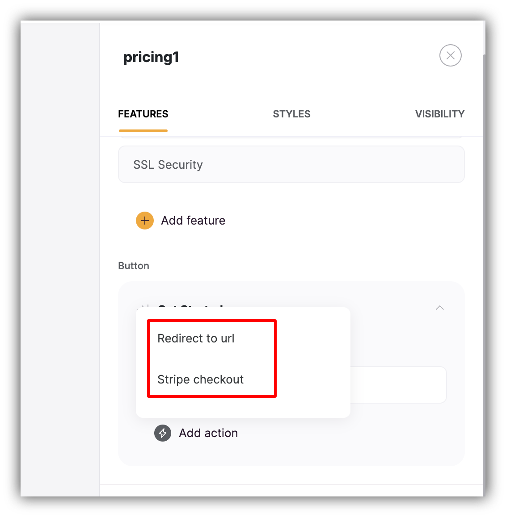Screen dimensions: 506x517
Task: Select "Redirect to url" from the action dropdown
Action: tap(196, 338)
